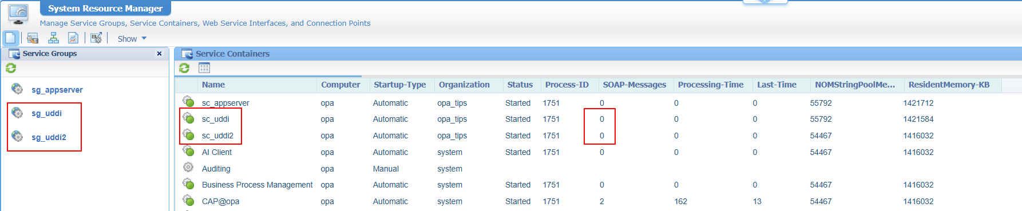
Task: Close the Service Groups panel
Action: [x=159, y=54]
